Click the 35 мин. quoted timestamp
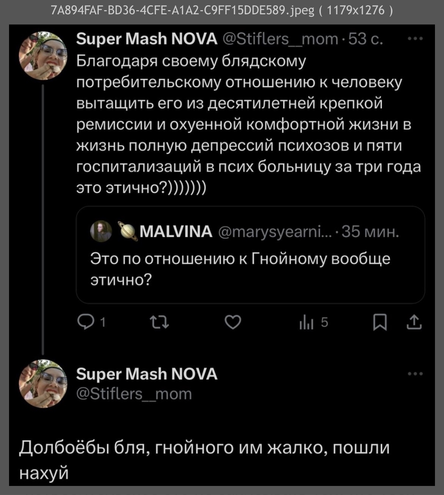The image size is (444, 495). (x=370, y=231)
